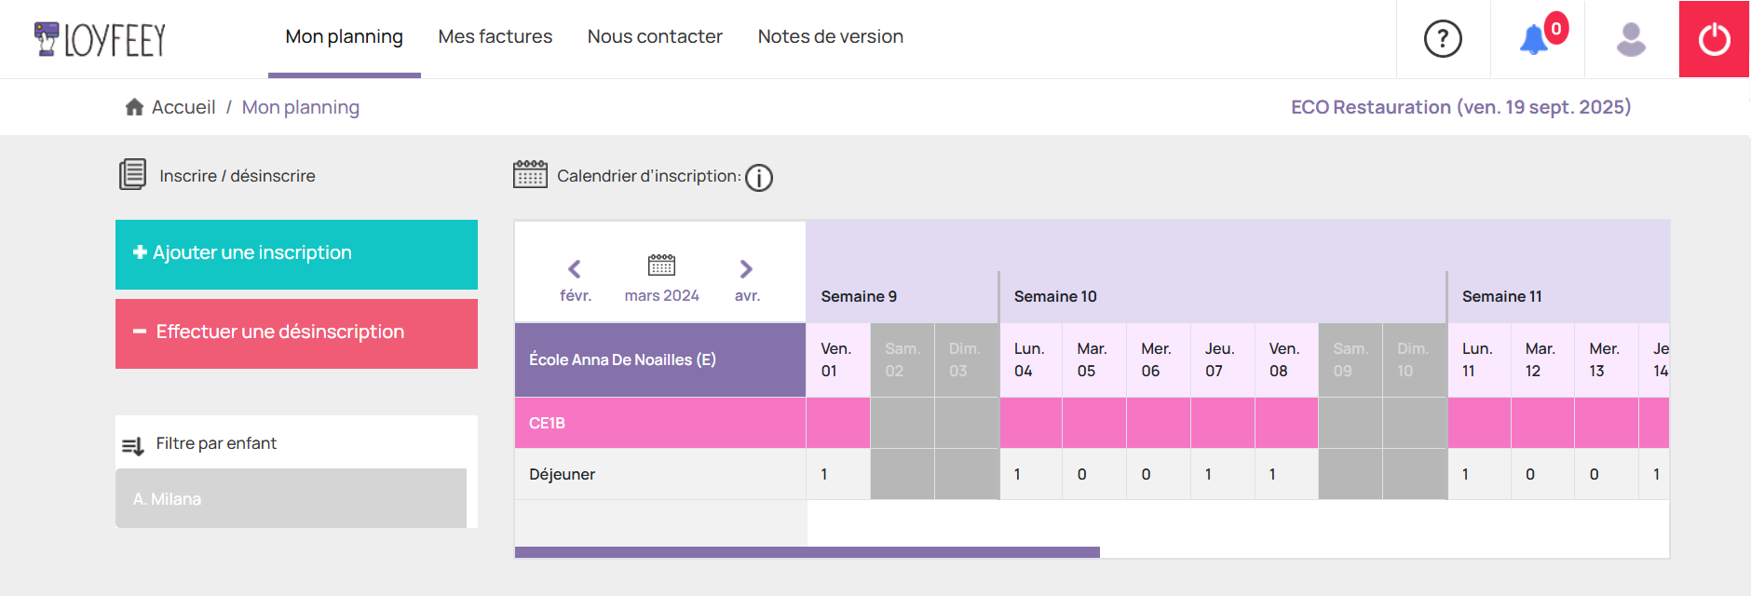The image size is (1751, 596).
Task: Open the user profile avatar
Action: (x=1631, y=39)
